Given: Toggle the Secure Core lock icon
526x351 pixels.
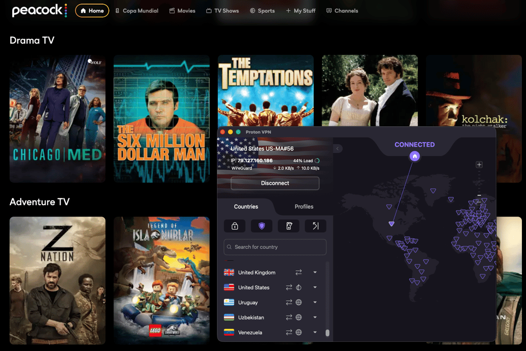Looking at the screenshot, I should click(x=235, y=226).
